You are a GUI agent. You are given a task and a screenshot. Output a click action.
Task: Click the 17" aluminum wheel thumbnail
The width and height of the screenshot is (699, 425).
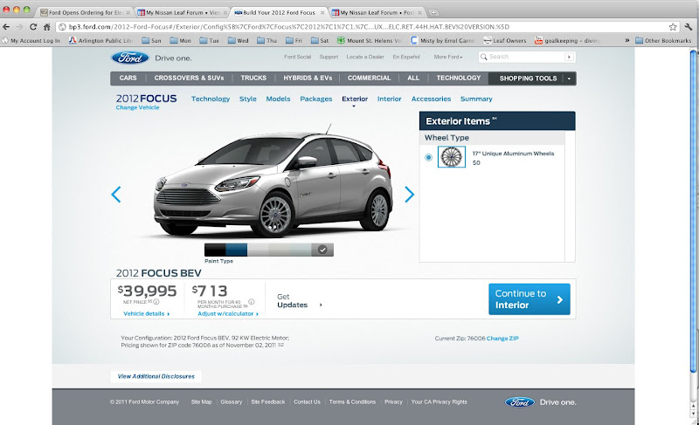(451, 157)
